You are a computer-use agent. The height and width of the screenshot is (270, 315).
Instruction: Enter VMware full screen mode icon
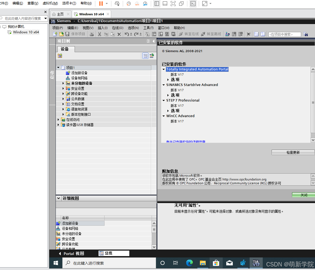coord(173,4)
